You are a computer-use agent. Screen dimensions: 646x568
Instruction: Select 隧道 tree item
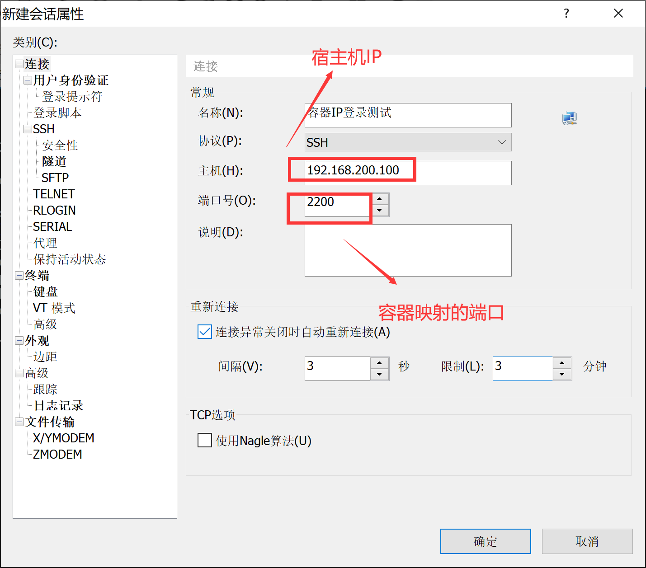coord(54,162)
